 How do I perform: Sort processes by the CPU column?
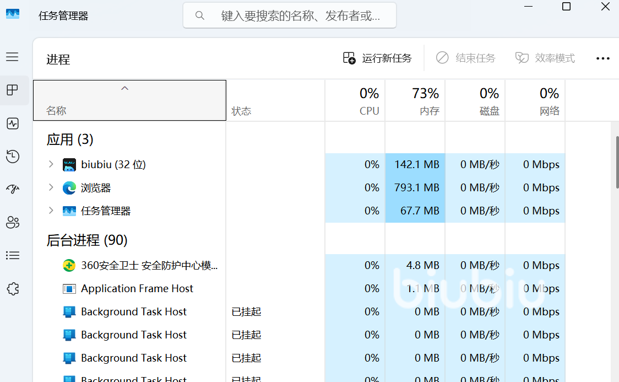(x=355, y=101)
